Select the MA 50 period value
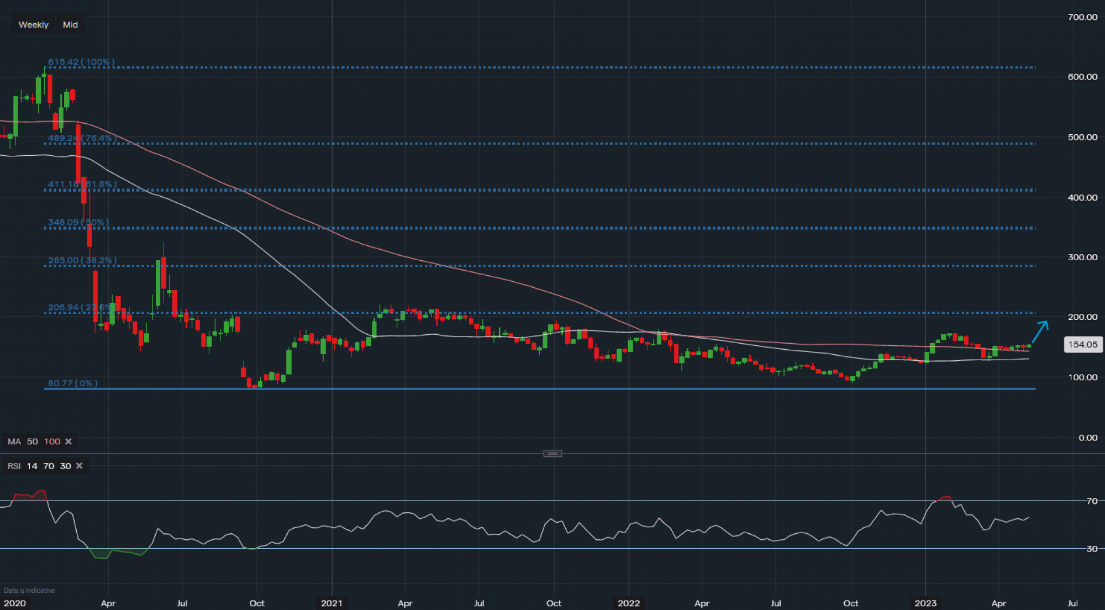This screenshot has height=610, width=1105. click(33, 441)
